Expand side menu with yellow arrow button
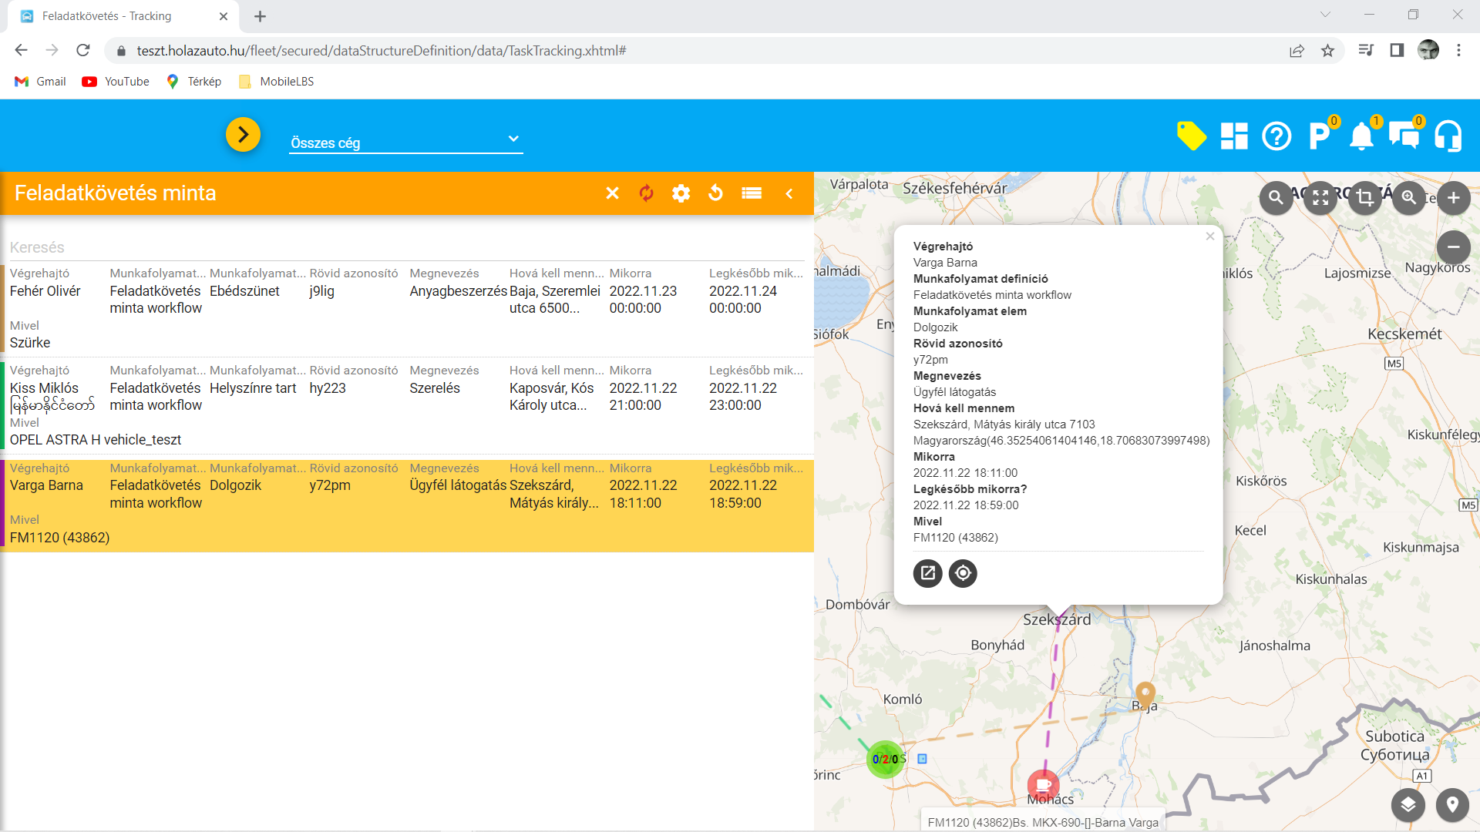This screenshot has height=832, width=1480. tap(243, 135)
